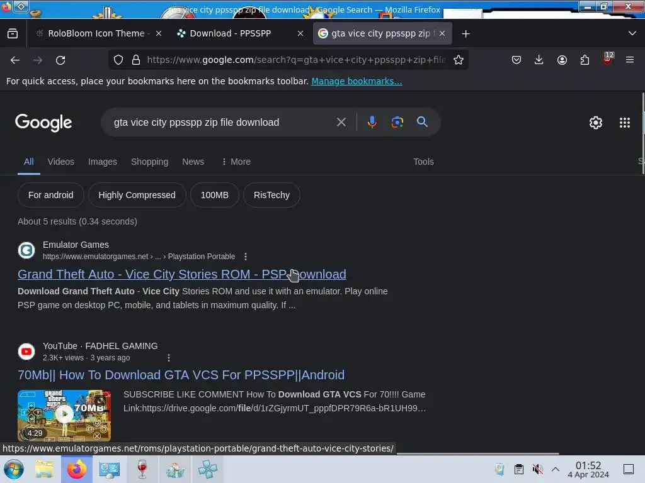
Task: Open a new tab
Action: pos(465,34)
